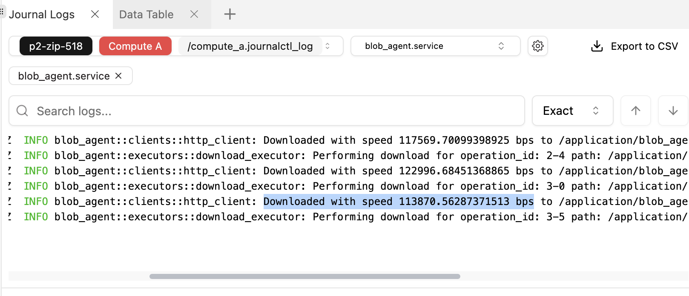Close the Journal Logs tab

[95, 14]
